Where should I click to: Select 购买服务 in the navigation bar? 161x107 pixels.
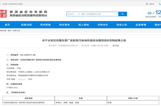pos(64,25)
